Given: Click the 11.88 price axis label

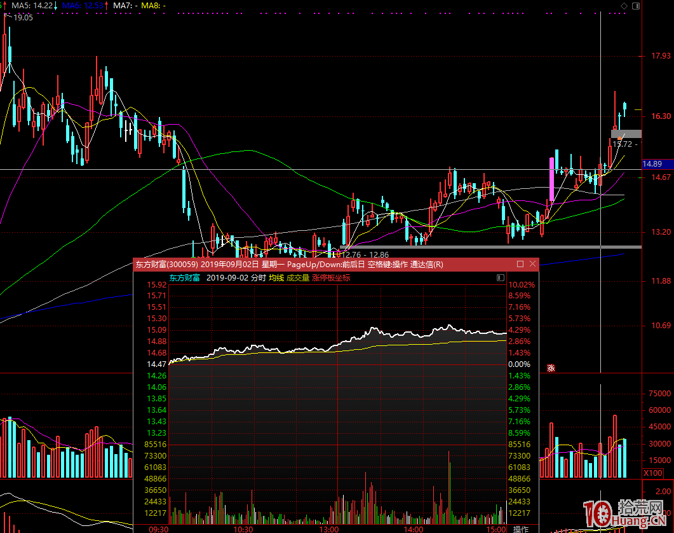Looking at the screenshot, I should coord(661,281).
